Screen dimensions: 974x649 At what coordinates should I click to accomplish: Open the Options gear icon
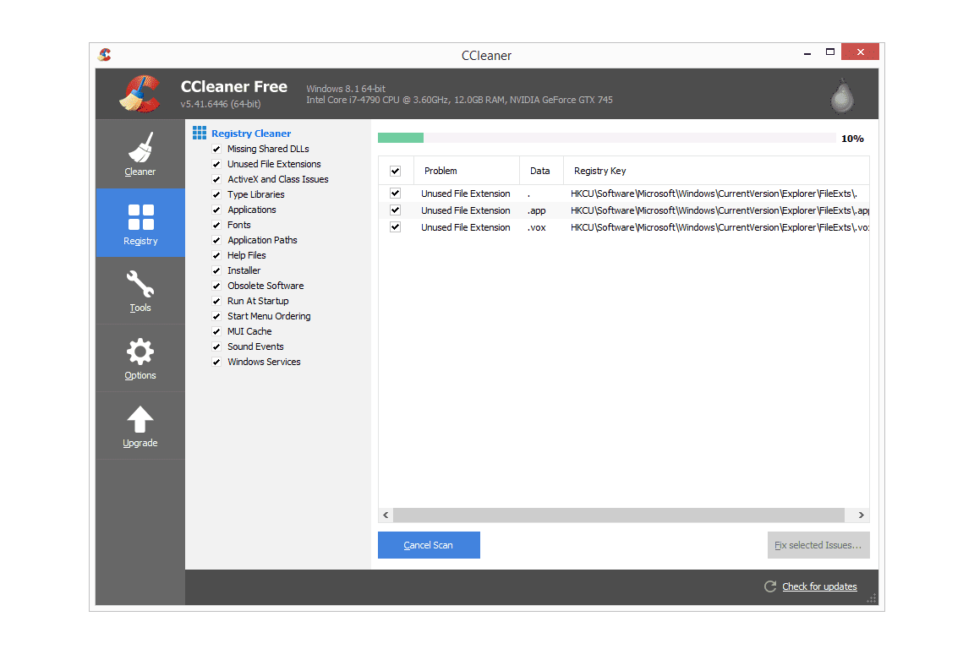click(140, 352)
